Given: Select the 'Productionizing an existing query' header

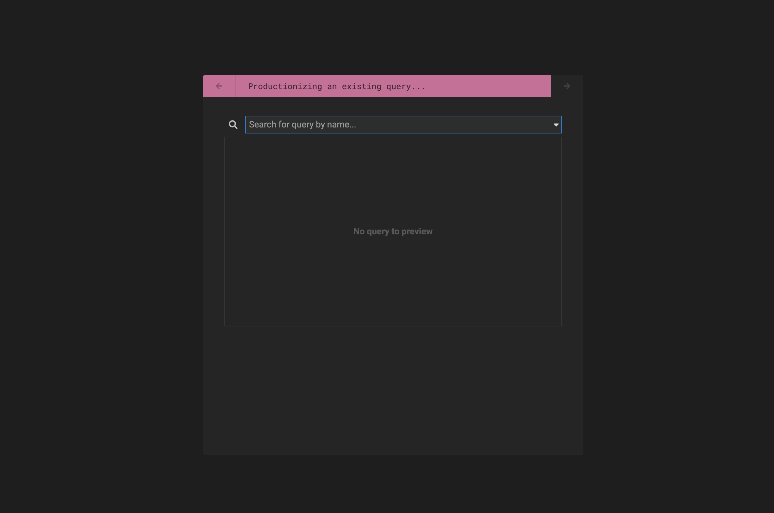Looking at the screenshot, I should pos(336,86).
